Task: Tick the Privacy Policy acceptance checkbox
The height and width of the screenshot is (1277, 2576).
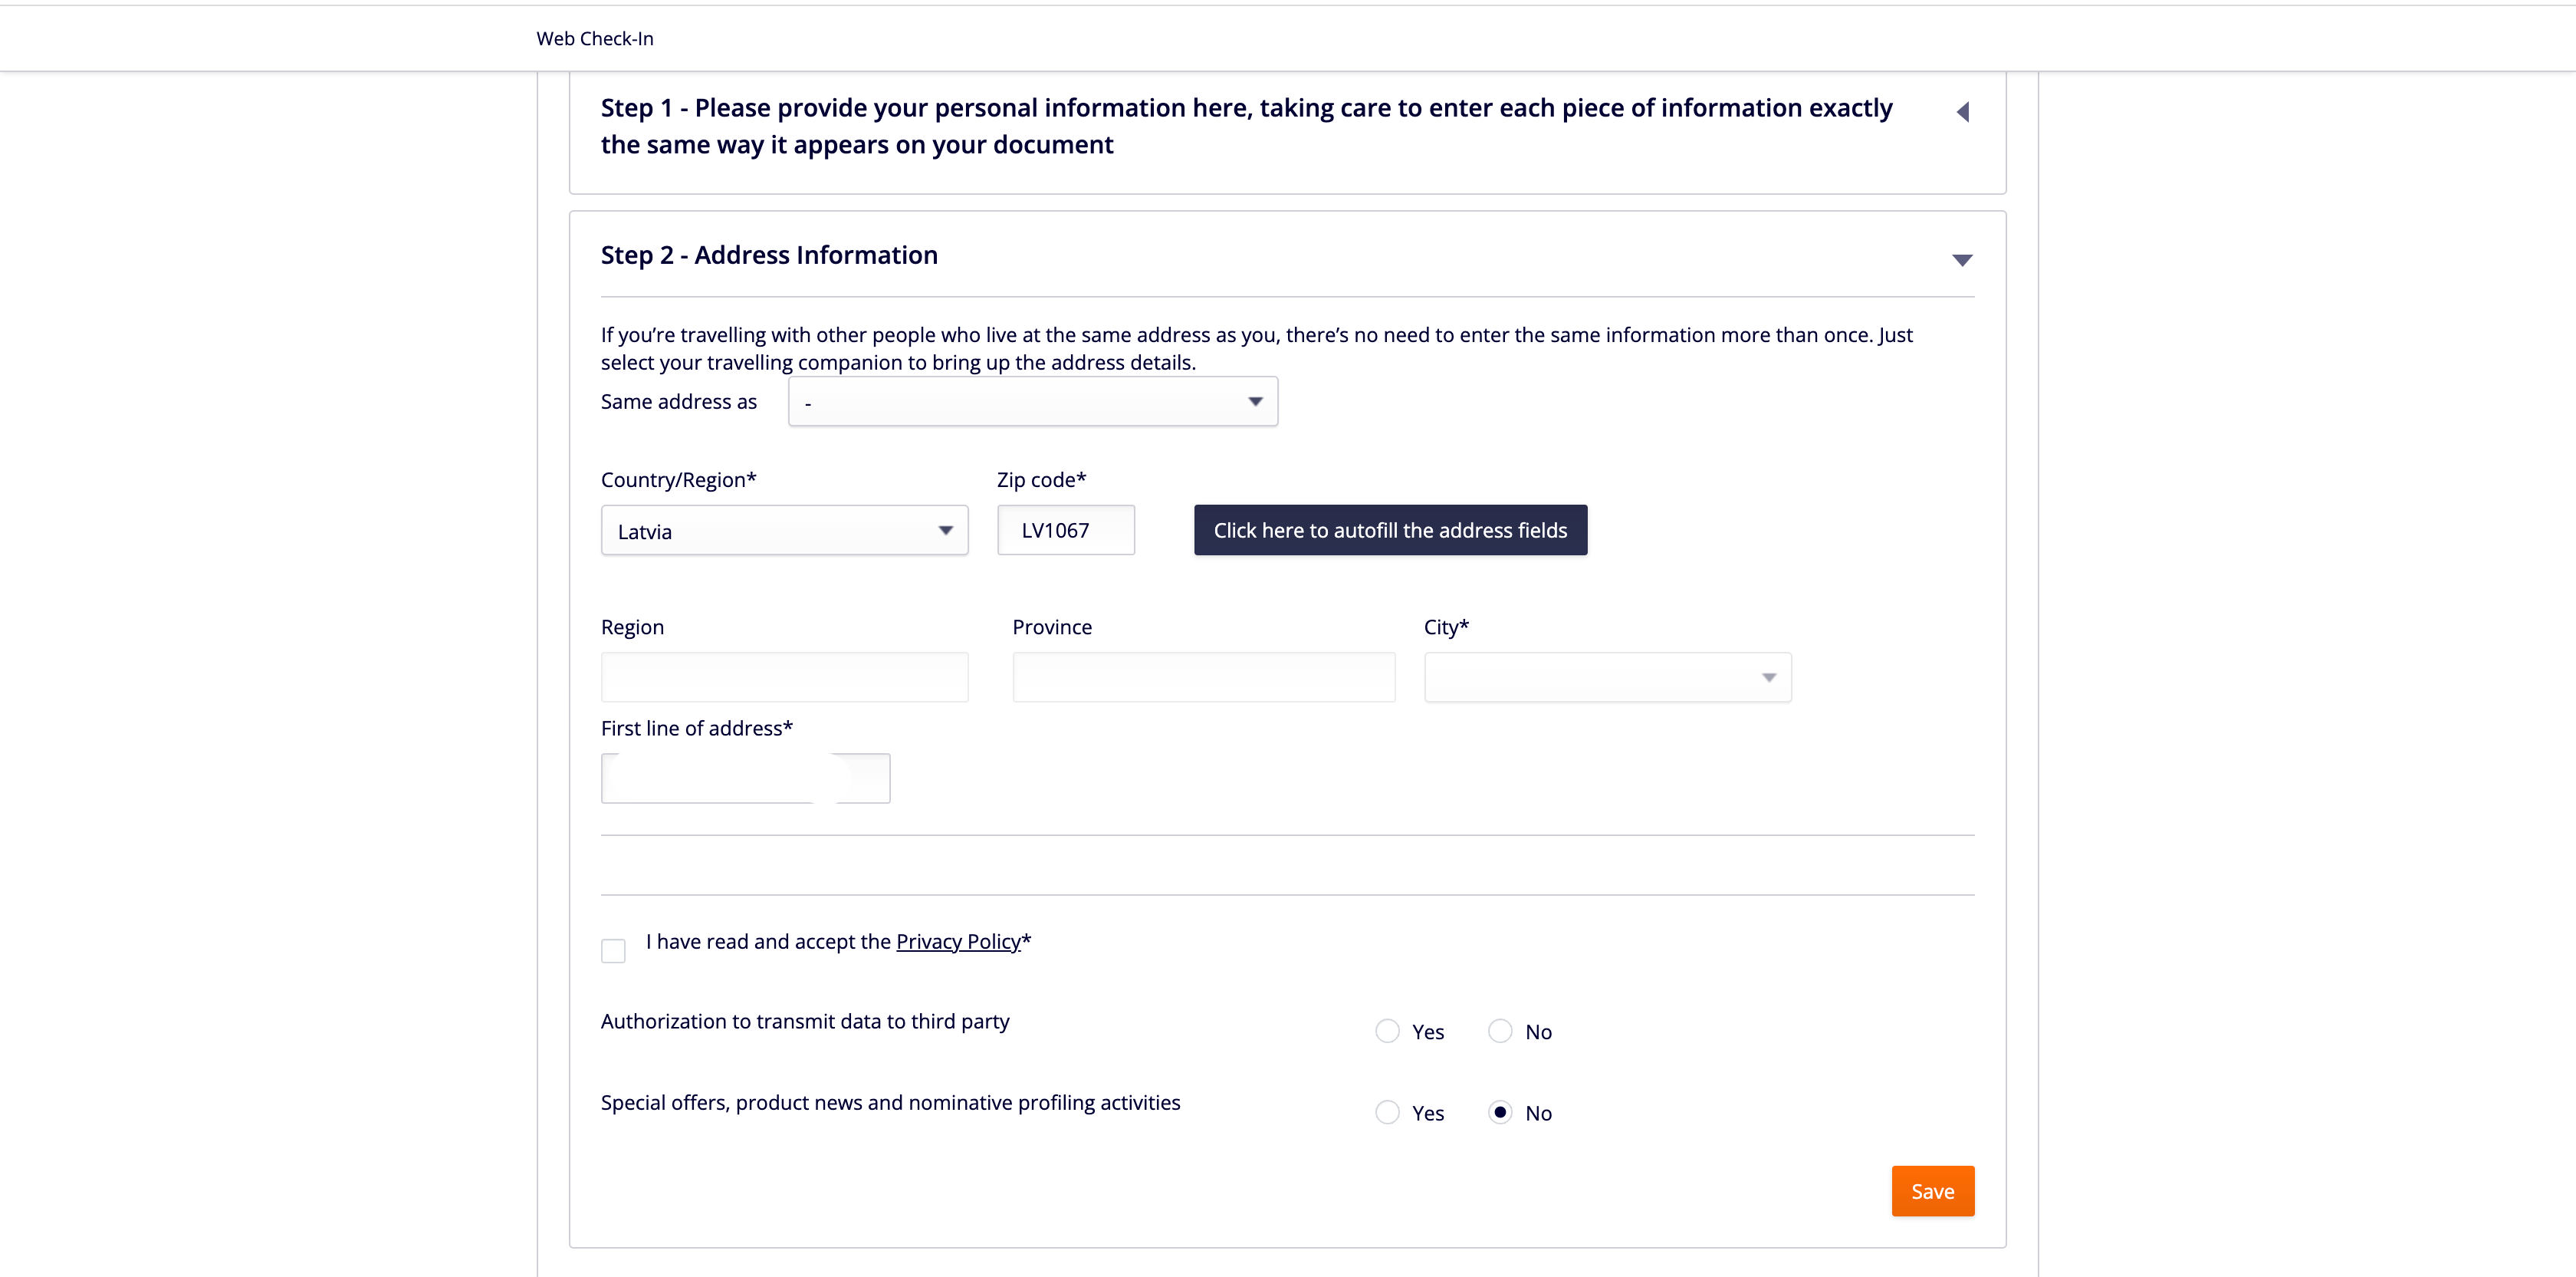Action: coord(613,950)
